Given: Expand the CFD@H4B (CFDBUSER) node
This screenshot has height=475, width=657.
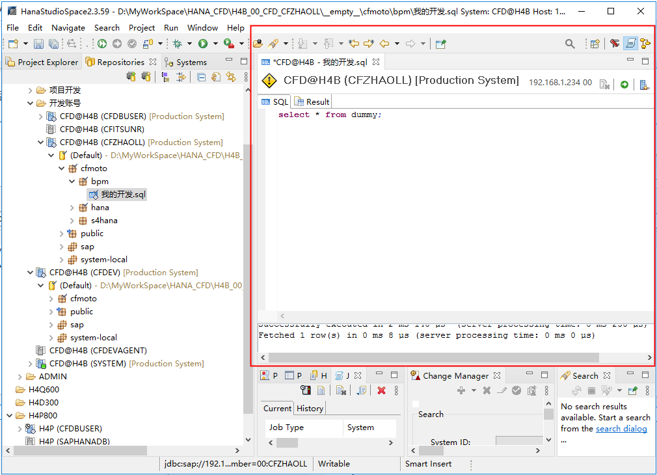Looking at the screenshot, I should tap(40, 116).
